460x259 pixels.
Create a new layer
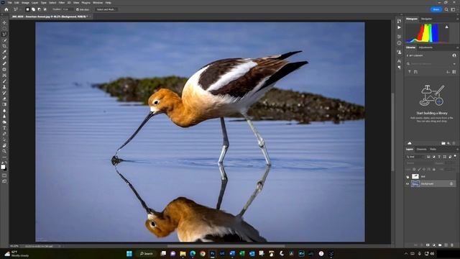[x=446, y=245]
